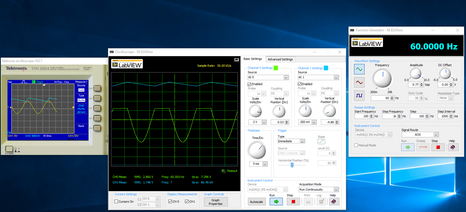Select sine waveform in Function Generator
The width and height of the screenshot is (466, 212).
(359, 69)
